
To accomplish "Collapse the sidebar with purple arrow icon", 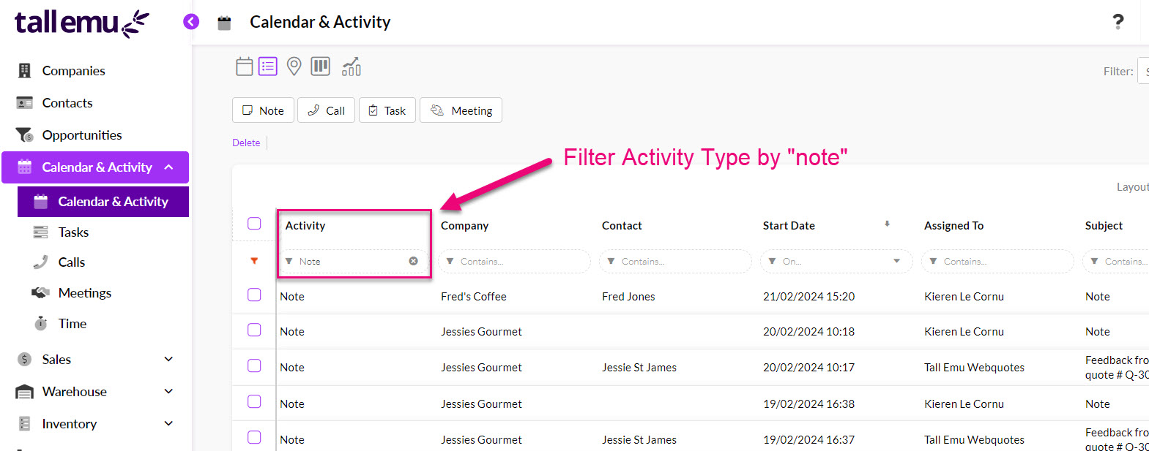I will (191, 22).
